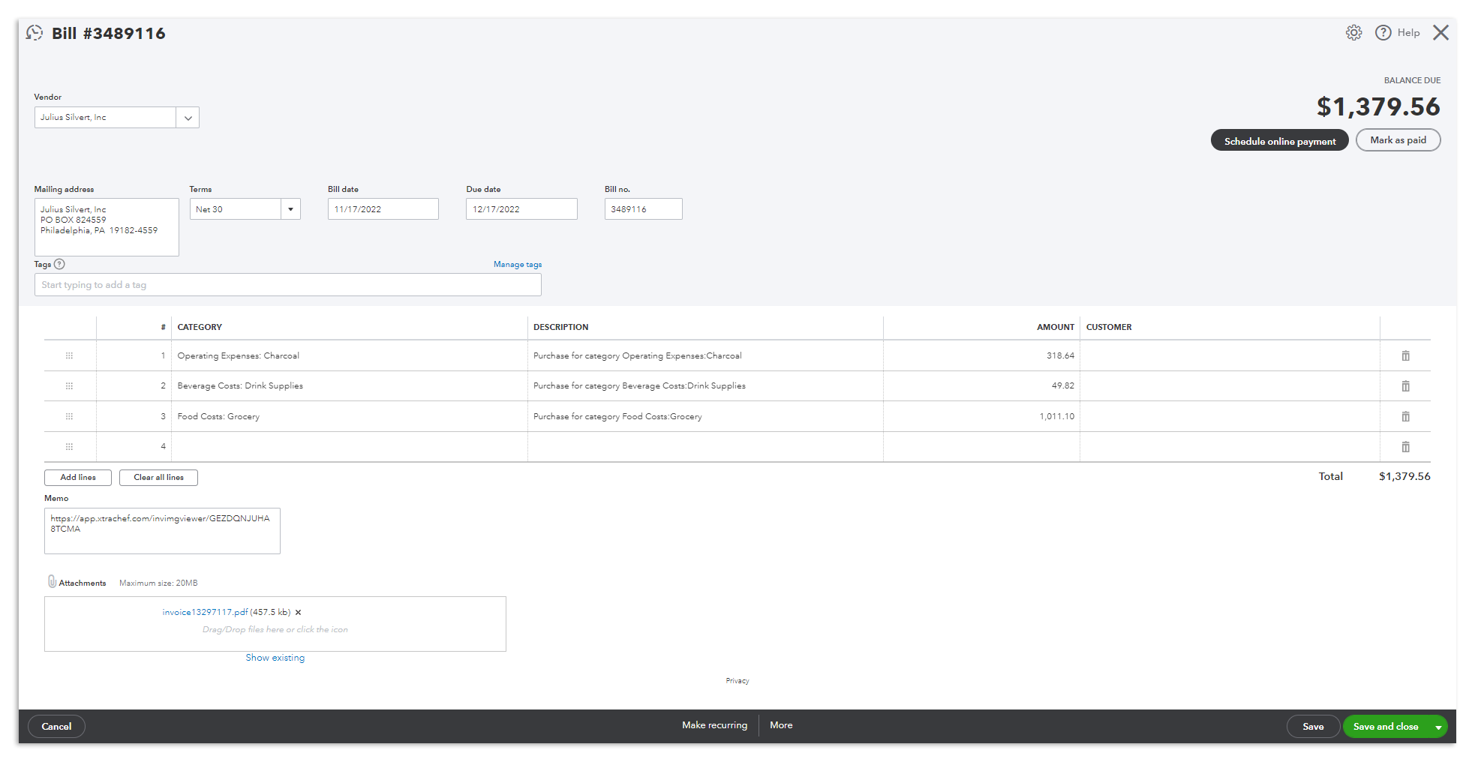Open the Manage tags link
This screenshot has width=1475, height=762.
tap(517, 265)
